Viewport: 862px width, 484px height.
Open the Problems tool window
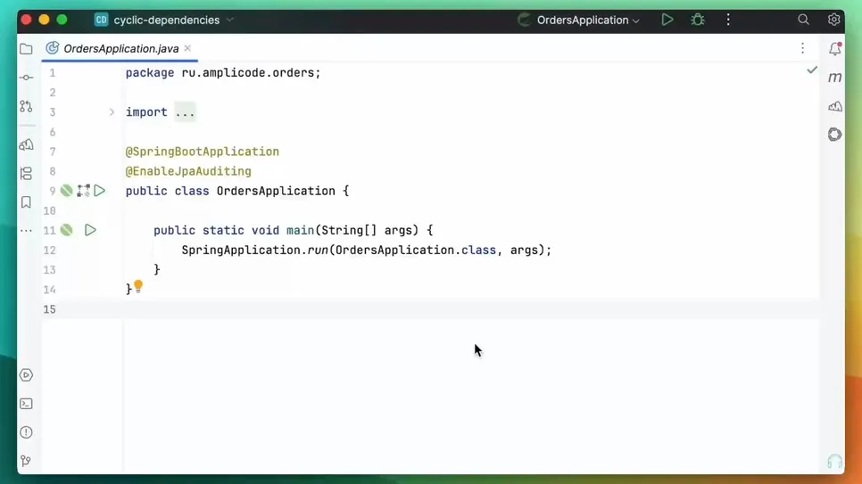pos(26,432)
